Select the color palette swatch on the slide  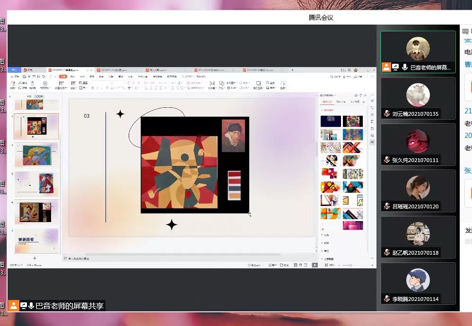(x=233, y=188)
